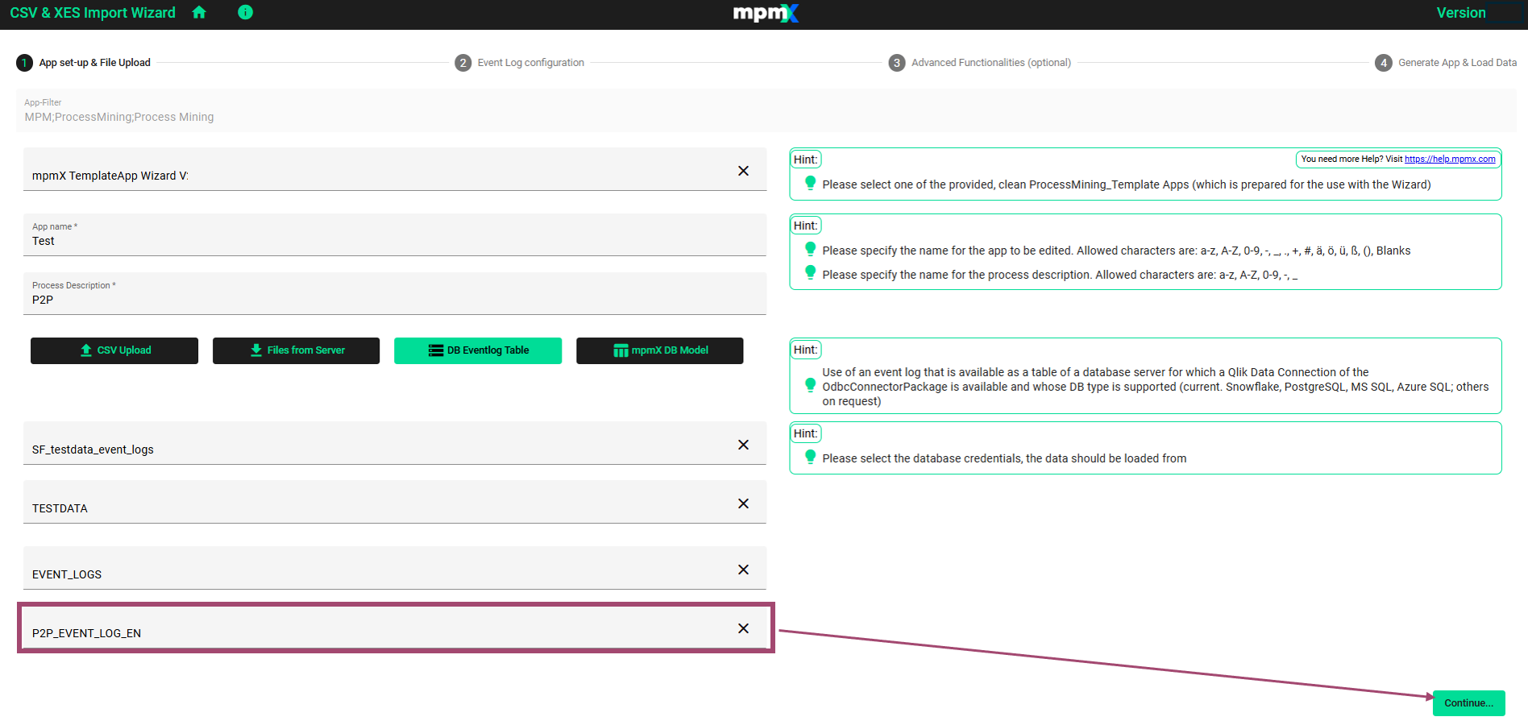1528x721 pixels.
Task: Open the info icon in the header
Action: [x=246, y=12]
